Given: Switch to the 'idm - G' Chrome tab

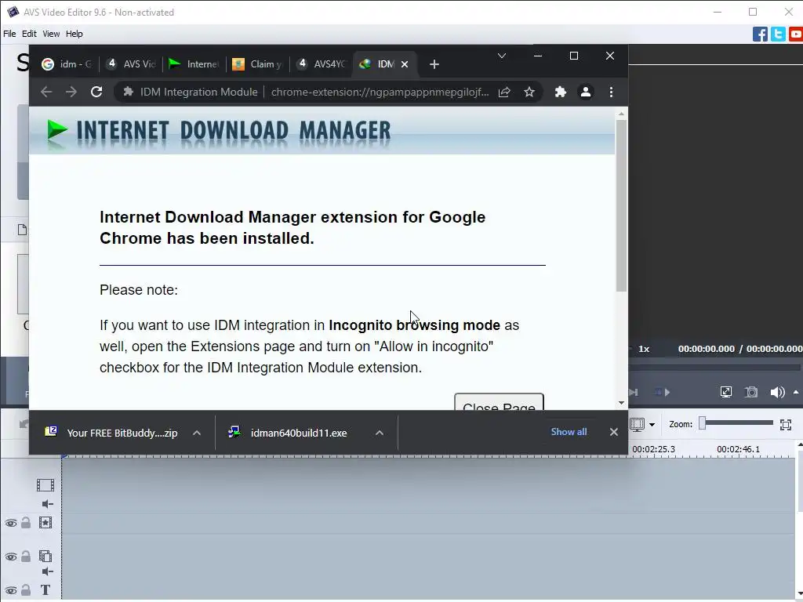Looking at the screenshot, I should 67,64.
